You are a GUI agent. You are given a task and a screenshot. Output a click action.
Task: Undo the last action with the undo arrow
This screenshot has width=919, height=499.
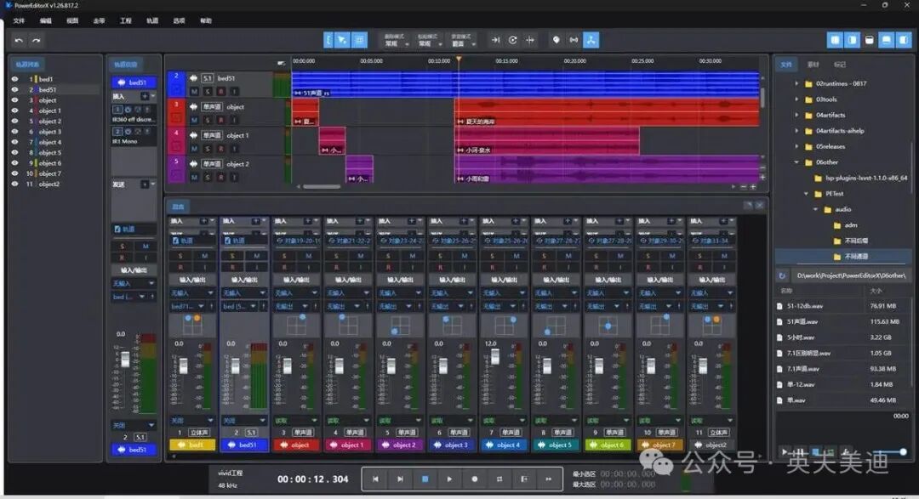(x=19, y=41)
